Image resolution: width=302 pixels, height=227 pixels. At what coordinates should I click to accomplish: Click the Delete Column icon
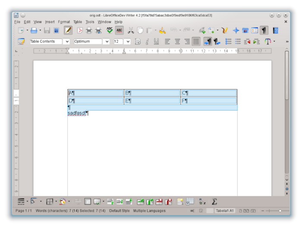click(x=168, y=202)
